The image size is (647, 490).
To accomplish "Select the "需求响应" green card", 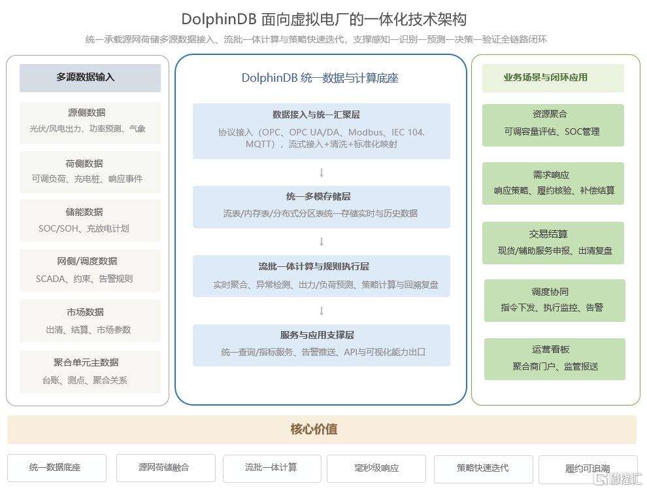I will coord(553,183).
